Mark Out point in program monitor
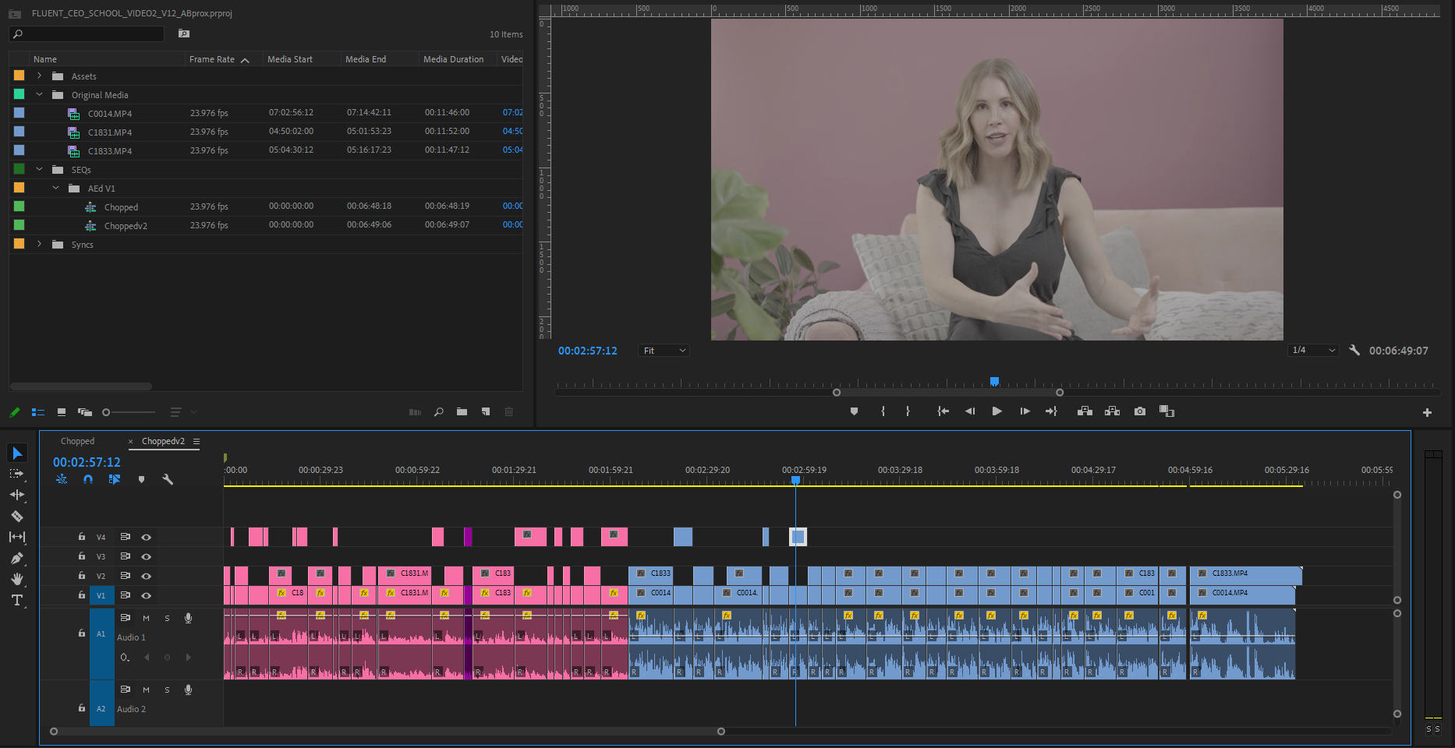 908,411
